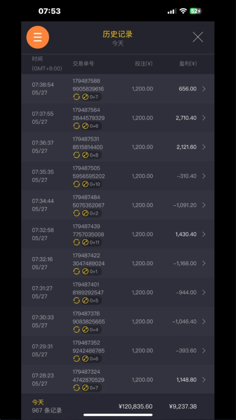Expand the 1,148.80 profit record chevron
The height and width of the screenshot is (420, 236).
click(x=204, y=380)
